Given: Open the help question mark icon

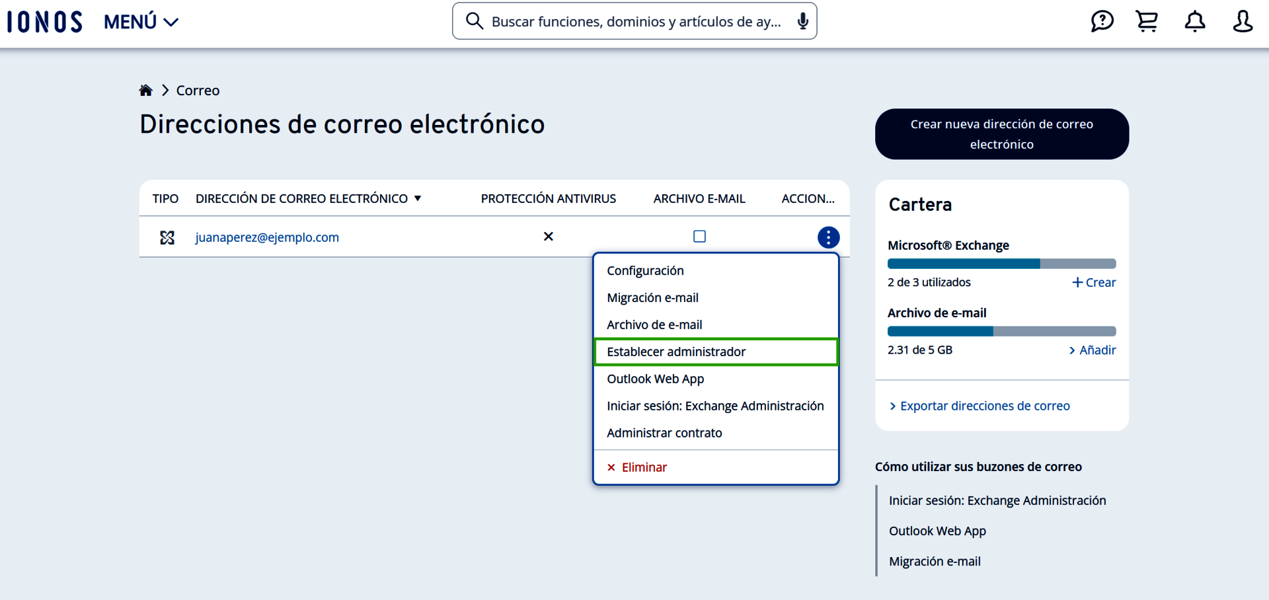Looking at the screenshot, I should click(1102, 20).
